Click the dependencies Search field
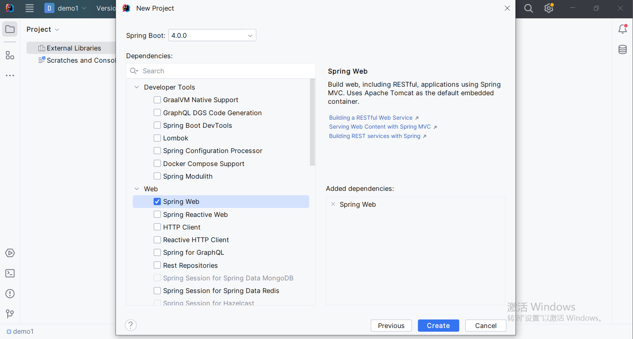The image size is (633, 339). pyautogui.click(x=221, y=71)
